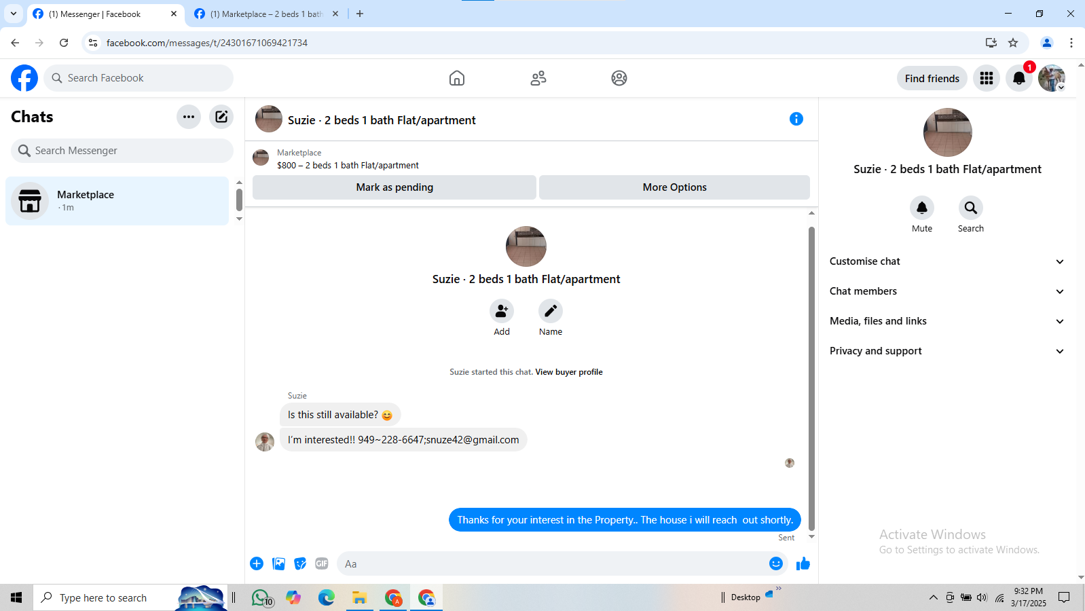Search in conversation using magnifier icon

(x=971, y=208)
